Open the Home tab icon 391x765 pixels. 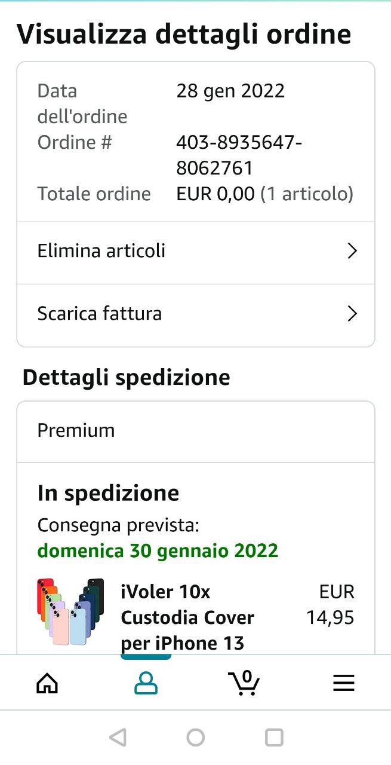tap(48, 683)
